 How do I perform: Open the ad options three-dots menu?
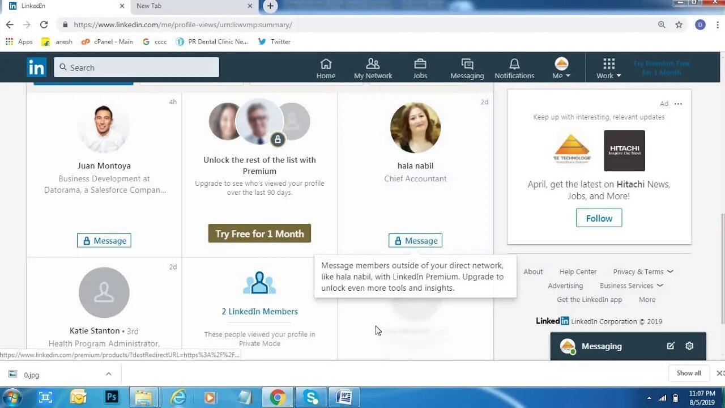(x=678, y=104)
